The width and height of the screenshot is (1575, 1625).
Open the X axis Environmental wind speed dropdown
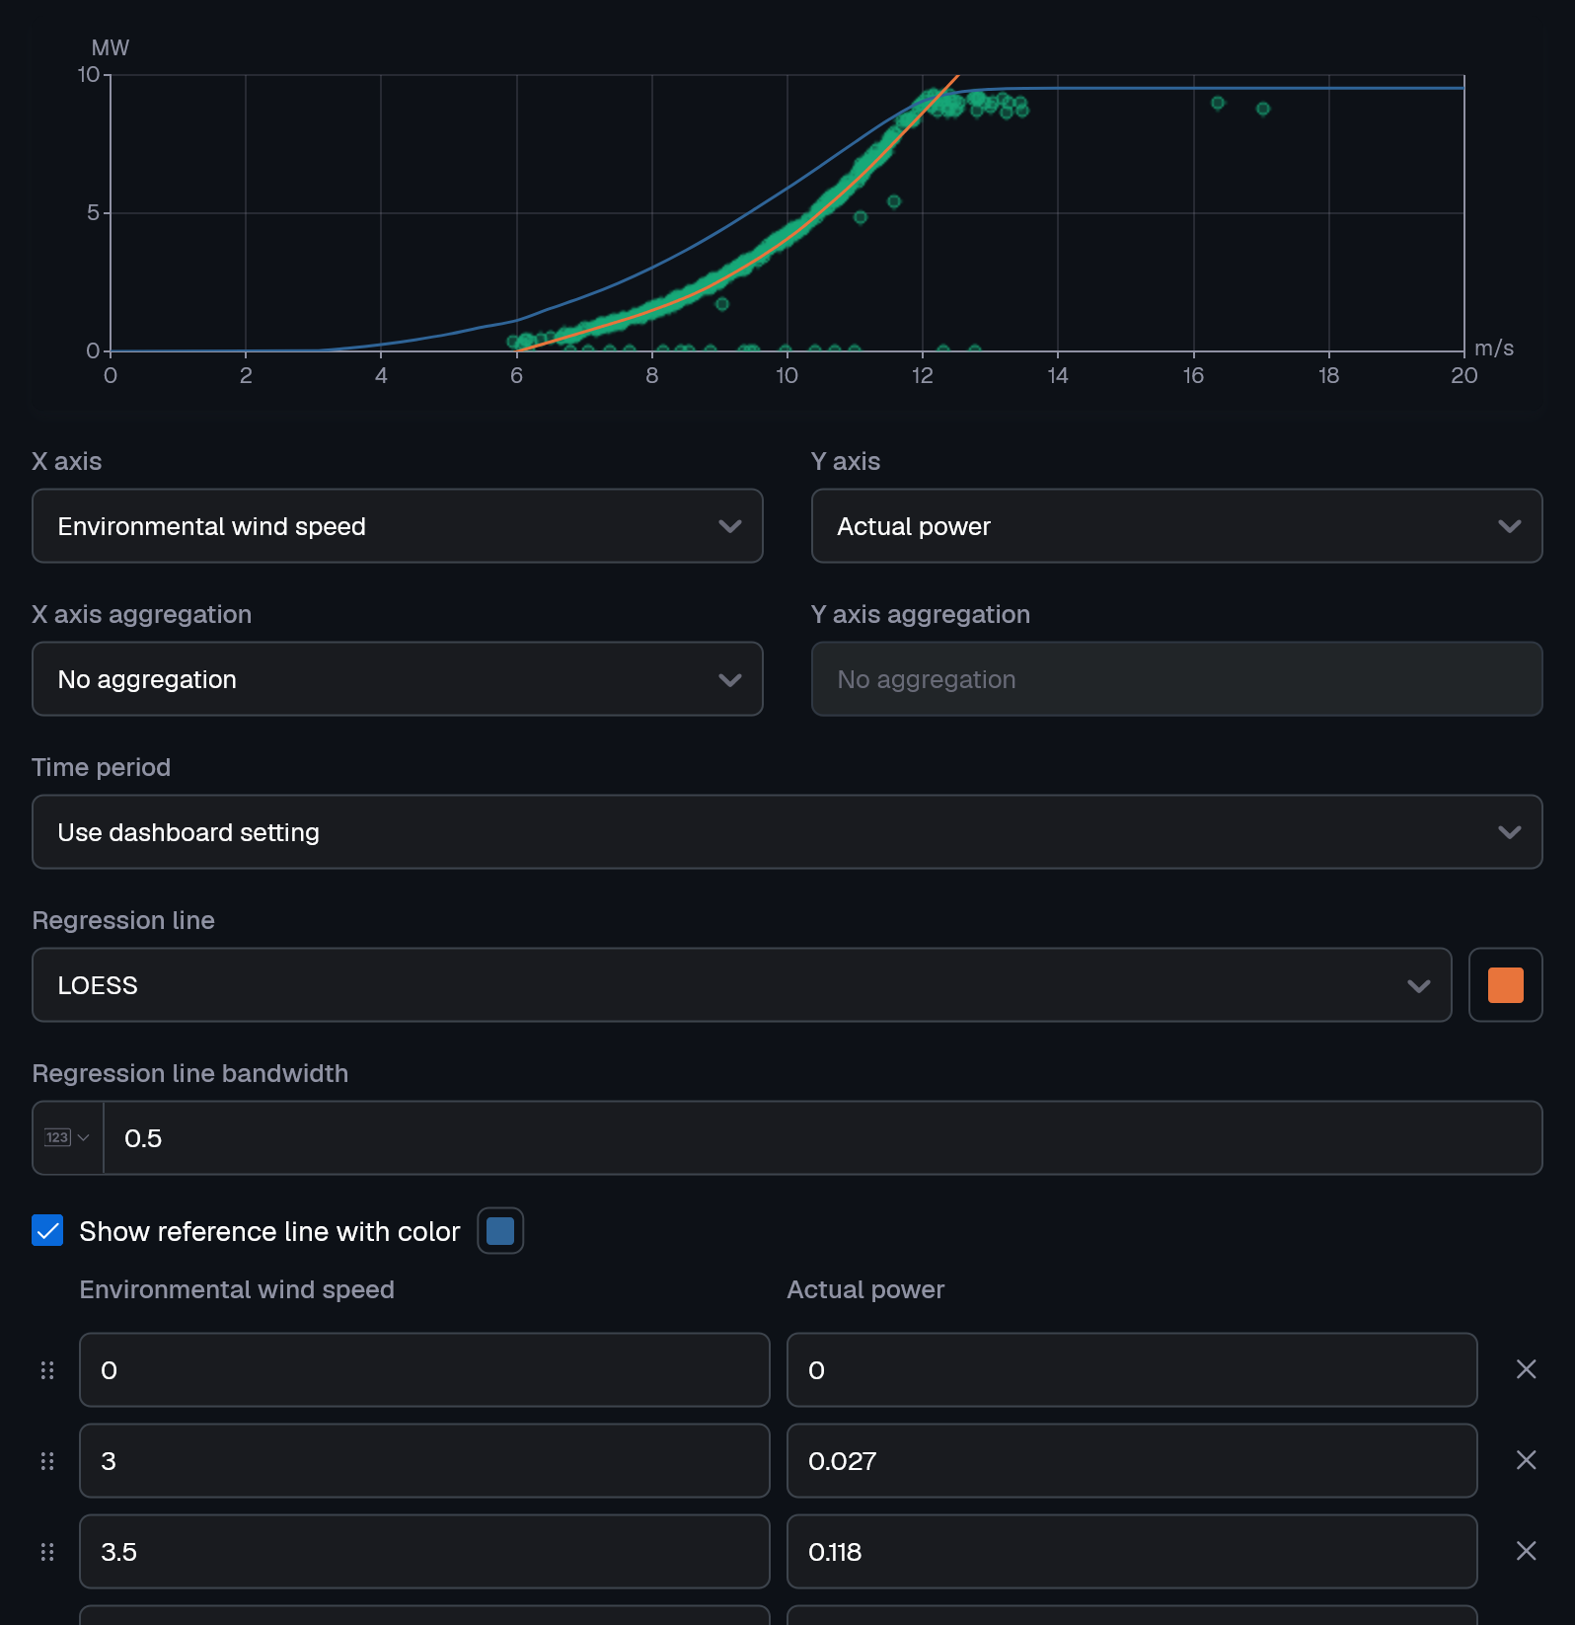[397, 526]
